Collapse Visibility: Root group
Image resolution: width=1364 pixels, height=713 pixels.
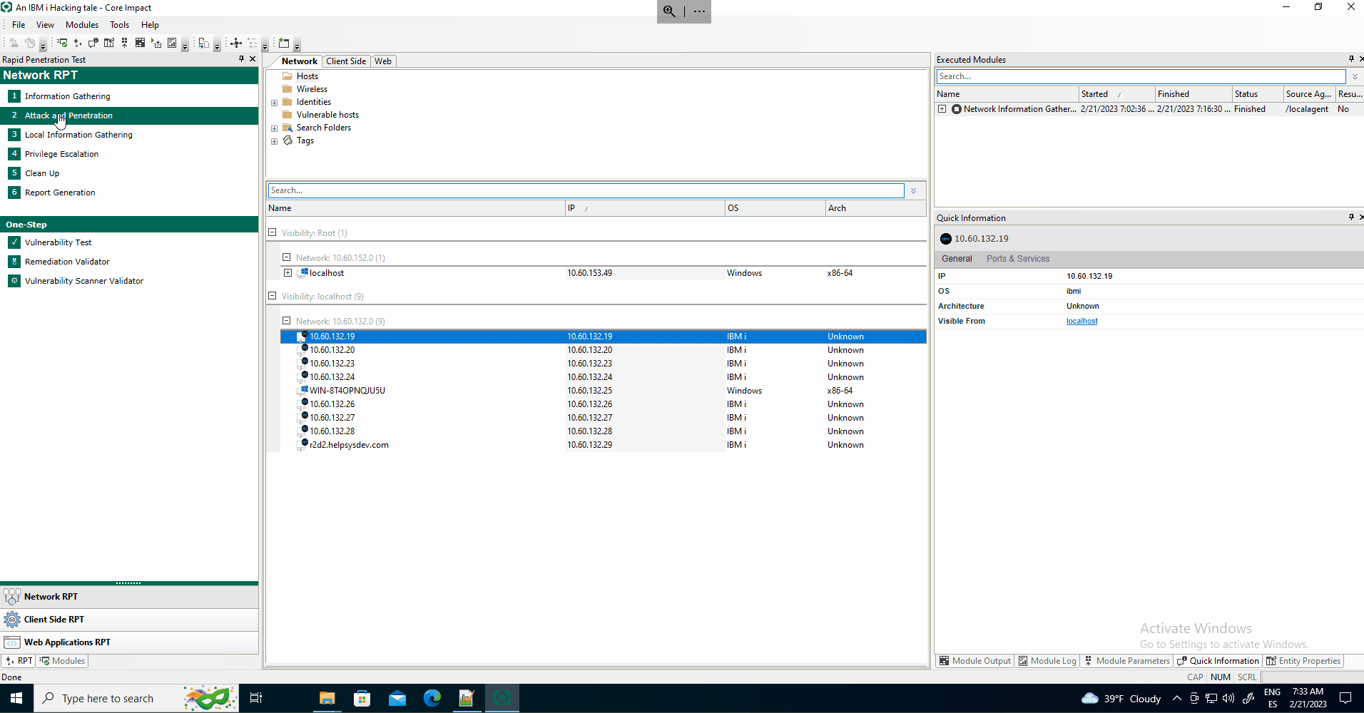click(272, 232)
